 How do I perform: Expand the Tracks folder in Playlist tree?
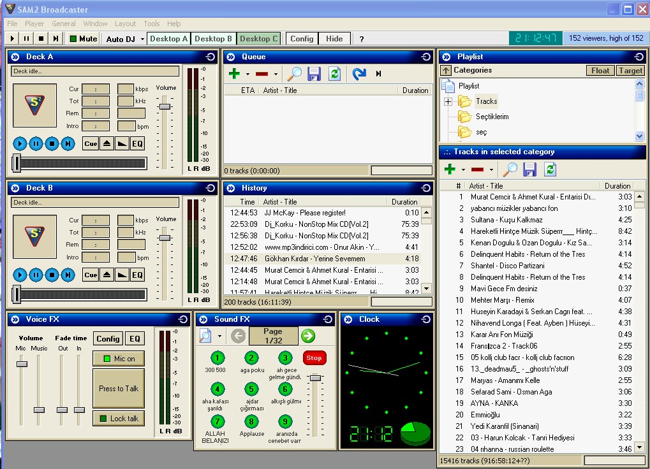click(448, 101)
